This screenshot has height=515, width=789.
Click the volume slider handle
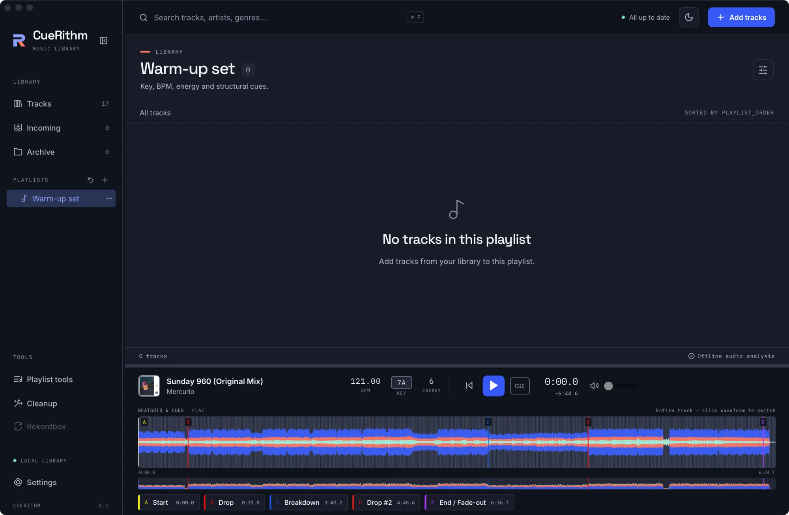click(x=608, y=386)
